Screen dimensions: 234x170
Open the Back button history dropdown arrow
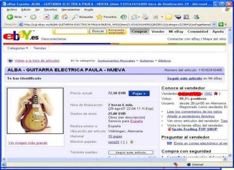(25, 17)
